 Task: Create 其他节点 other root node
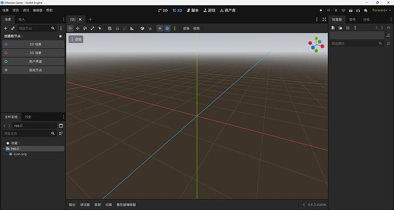click(33, 70)
